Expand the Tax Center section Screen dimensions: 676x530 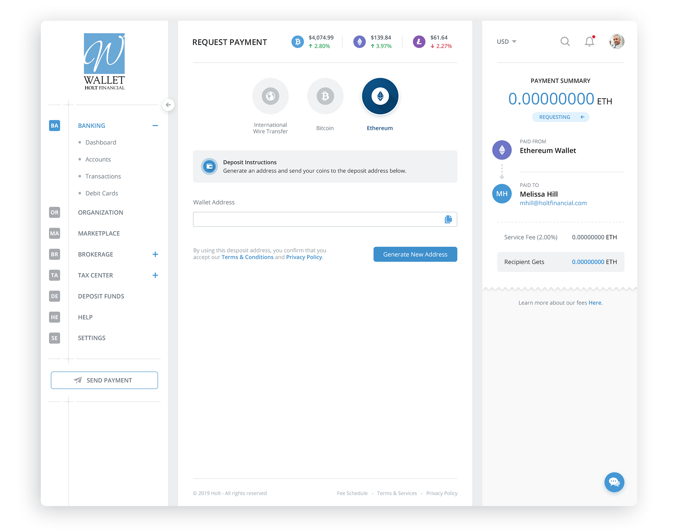pyautogui.click(x=155, y=275)
